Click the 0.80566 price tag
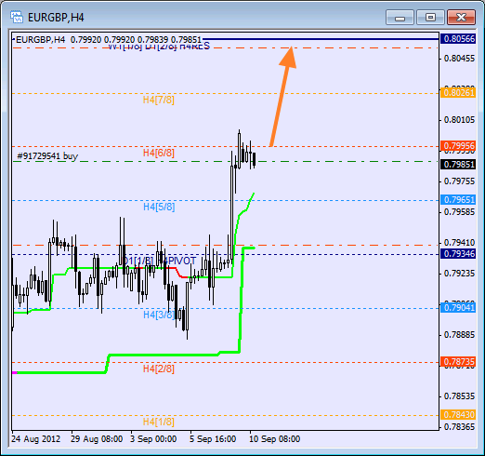The height and width of the screenshot is (456, 485). tap(458, 39)
